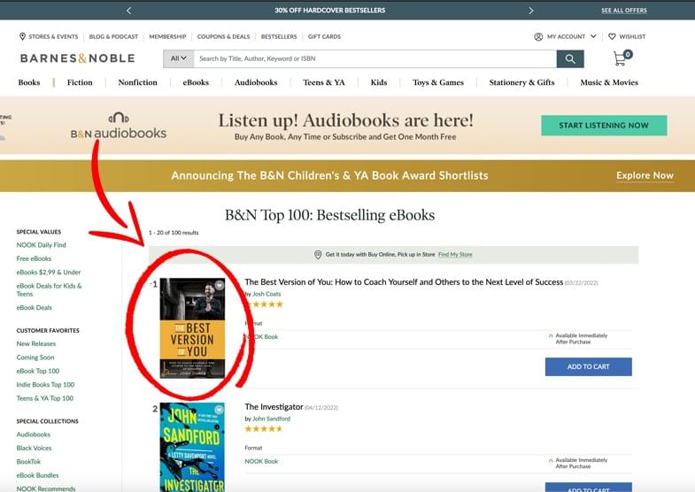Screen dimensions: 695x492
Task: Click the magnifying glass search button
Action: pyautogui.click(x=570, y=59)
